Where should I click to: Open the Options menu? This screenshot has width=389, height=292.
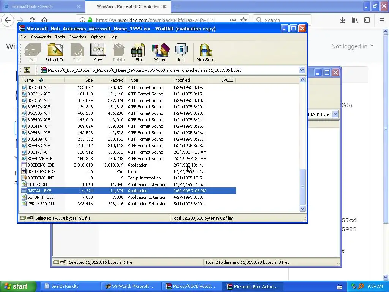point(98,37)
